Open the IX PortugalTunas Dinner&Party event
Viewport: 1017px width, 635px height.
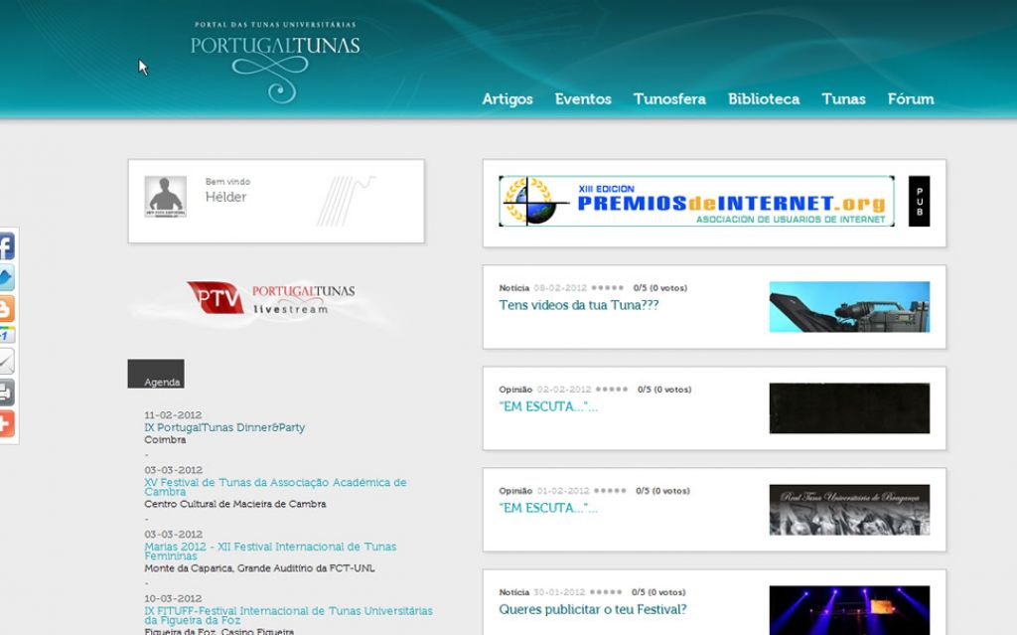tap(224, 427)
